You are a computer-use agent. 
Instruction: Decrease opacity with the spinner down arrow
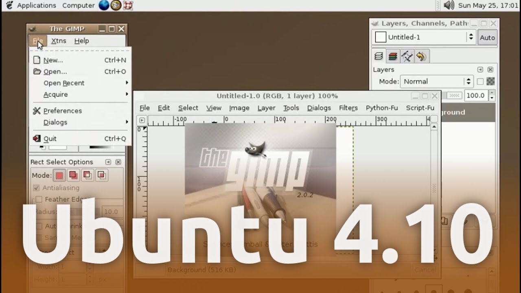tap(492, 98)
